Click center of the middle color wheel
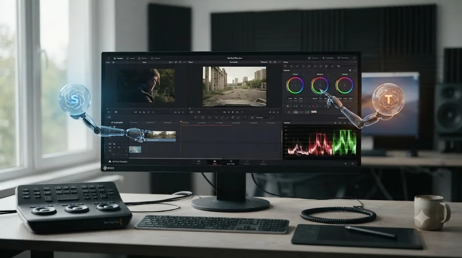 (x=320, y=85)
